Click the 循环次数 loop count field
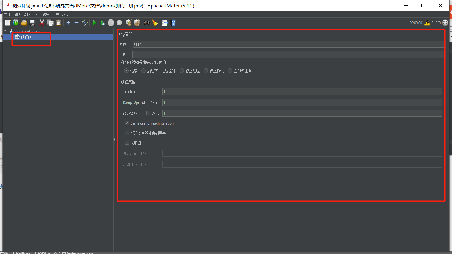This screenshot has width=452, height=254. pyautogui.click(x=302, y=113)
